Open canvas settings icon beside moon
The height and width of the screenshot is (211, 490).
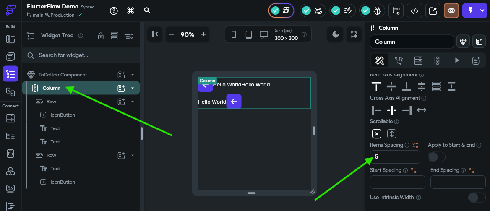click(x=354, y=34)
